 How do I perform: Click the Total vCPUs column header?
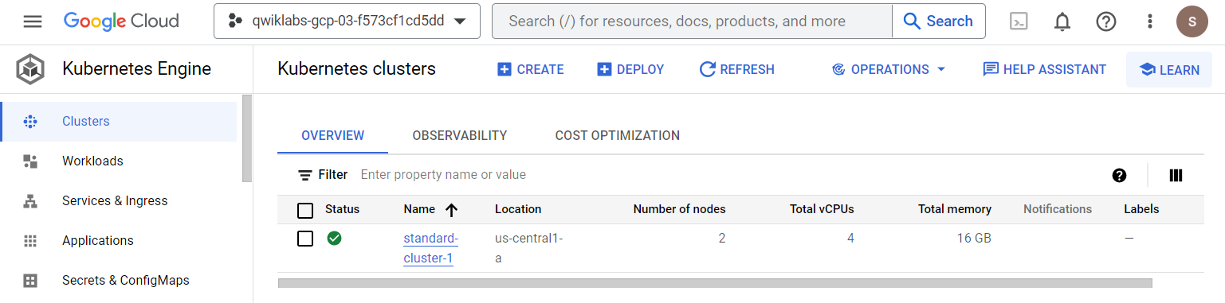(x=822, y=210)
